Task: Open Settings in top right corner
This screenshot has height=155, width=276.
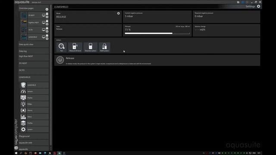Action: (x=250, y=6)
